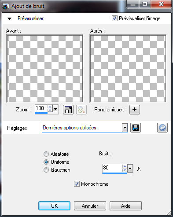Close the Ajout de bruit dialog
The image size is (173, 217).
tap(161, 4)
